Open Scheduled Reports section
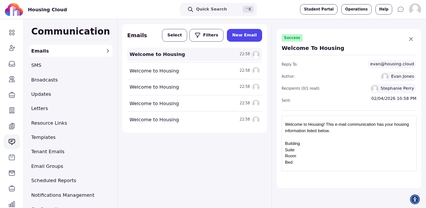This screenshot has width=426, height=208. (54, 181)
